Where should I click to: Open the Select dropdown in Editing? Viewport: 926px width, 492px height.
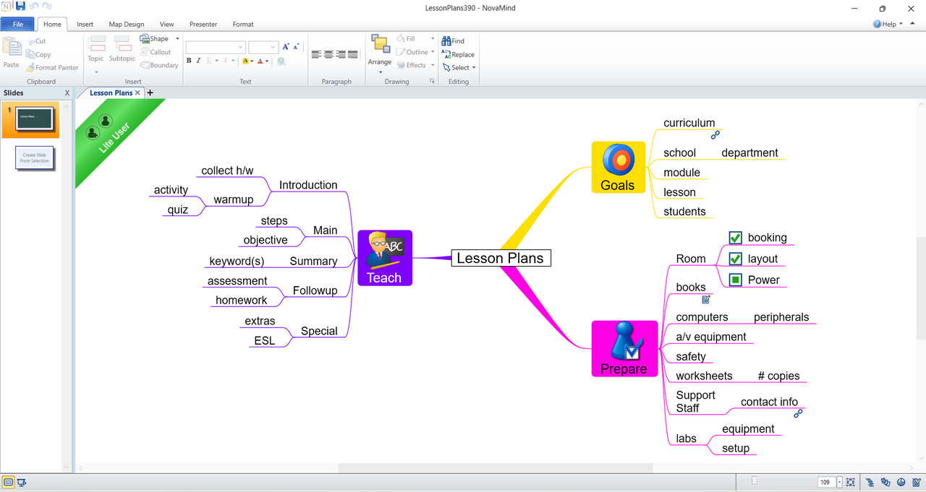pos(459,67)
